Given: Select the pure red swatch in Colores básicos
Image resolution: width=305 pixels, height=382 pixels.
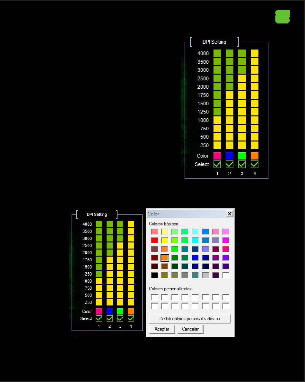Looking at the screenshot, I should coord(154,240).
